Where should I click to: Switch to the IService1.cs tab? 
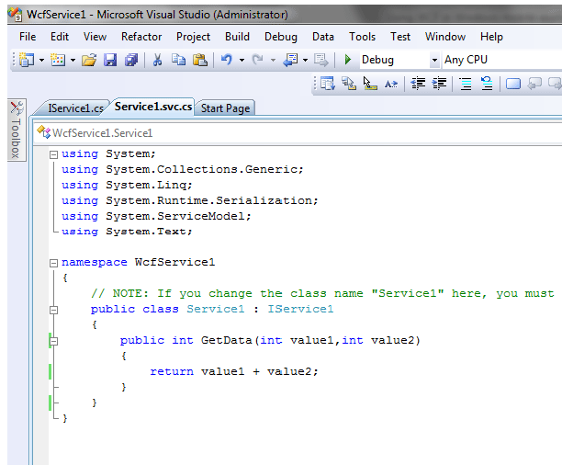pyautogui.click(x=74, y=108)
